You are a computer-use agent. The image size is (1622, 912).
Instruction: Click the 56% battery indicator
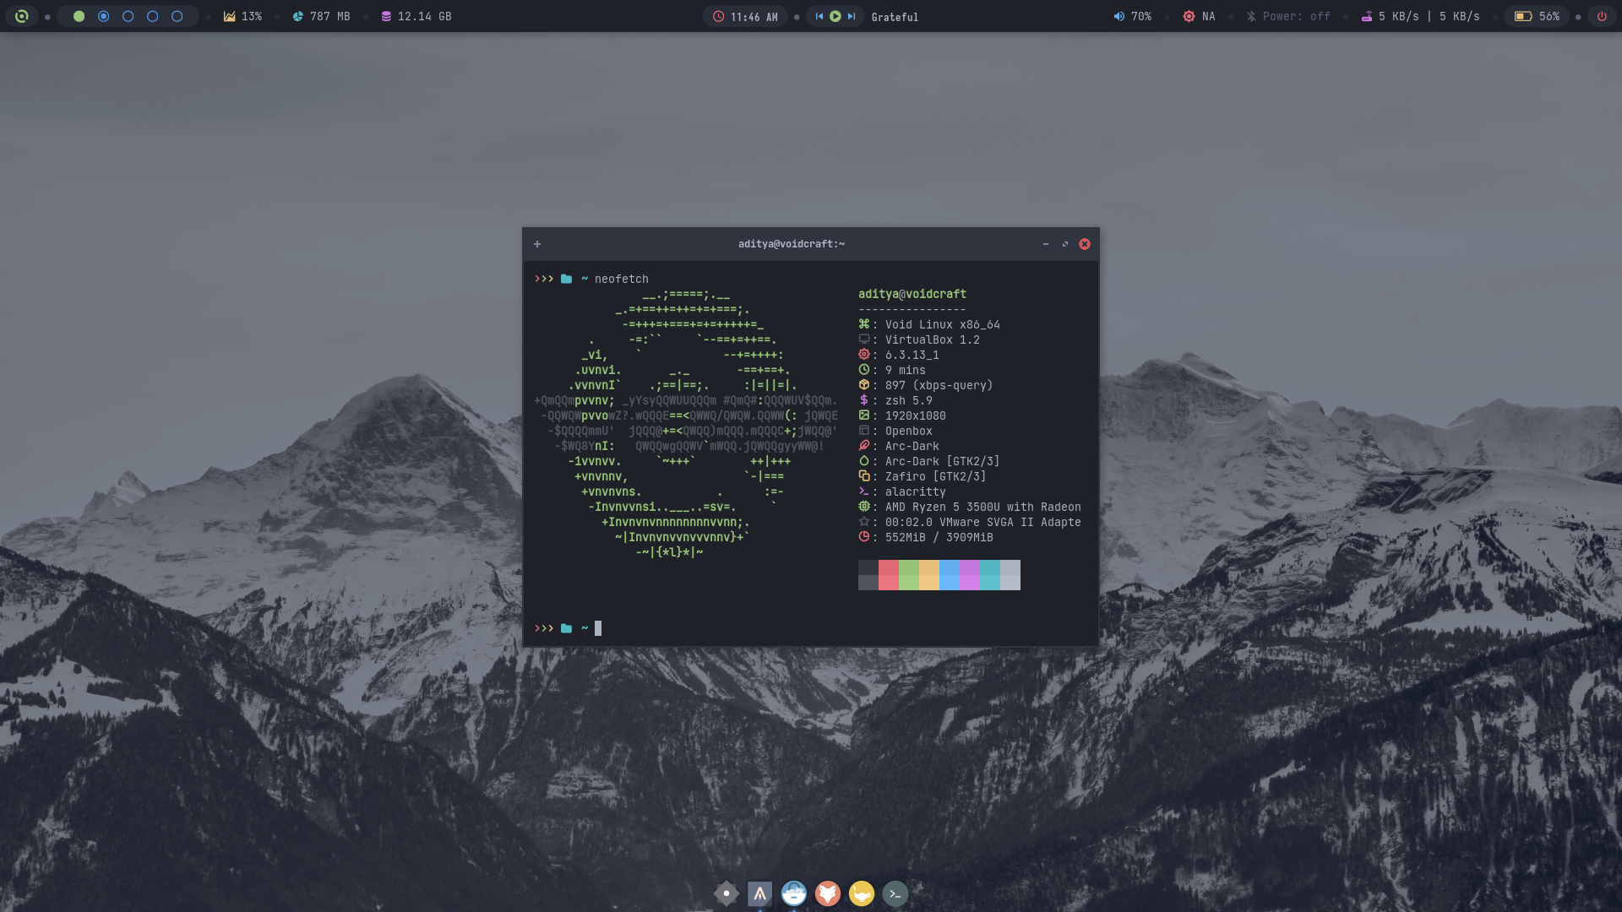tap(1537, 16)
